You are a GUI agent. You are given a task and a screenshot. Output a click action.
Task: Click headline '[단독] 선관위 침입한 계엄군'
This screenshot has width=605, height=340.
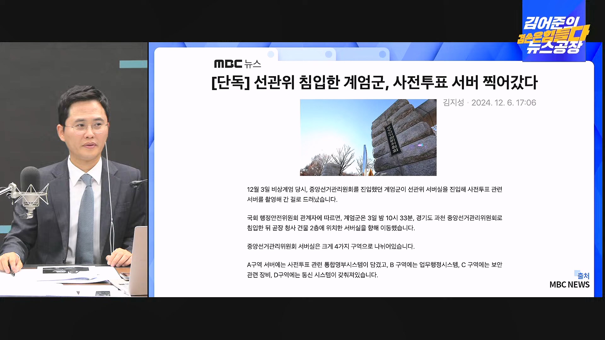click(x=374, y=82)
